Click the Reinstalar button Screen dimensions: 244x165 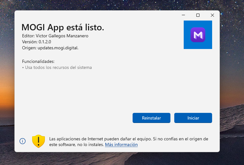tap(152, 118)
